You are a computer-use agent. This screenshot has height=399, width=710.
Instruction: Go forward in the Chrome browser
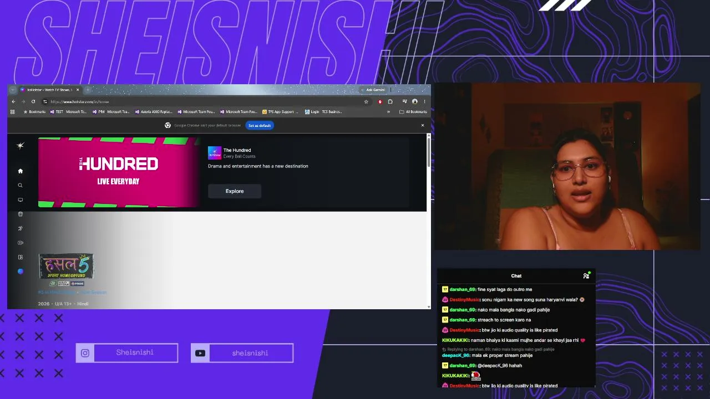(x=23, y=102)
